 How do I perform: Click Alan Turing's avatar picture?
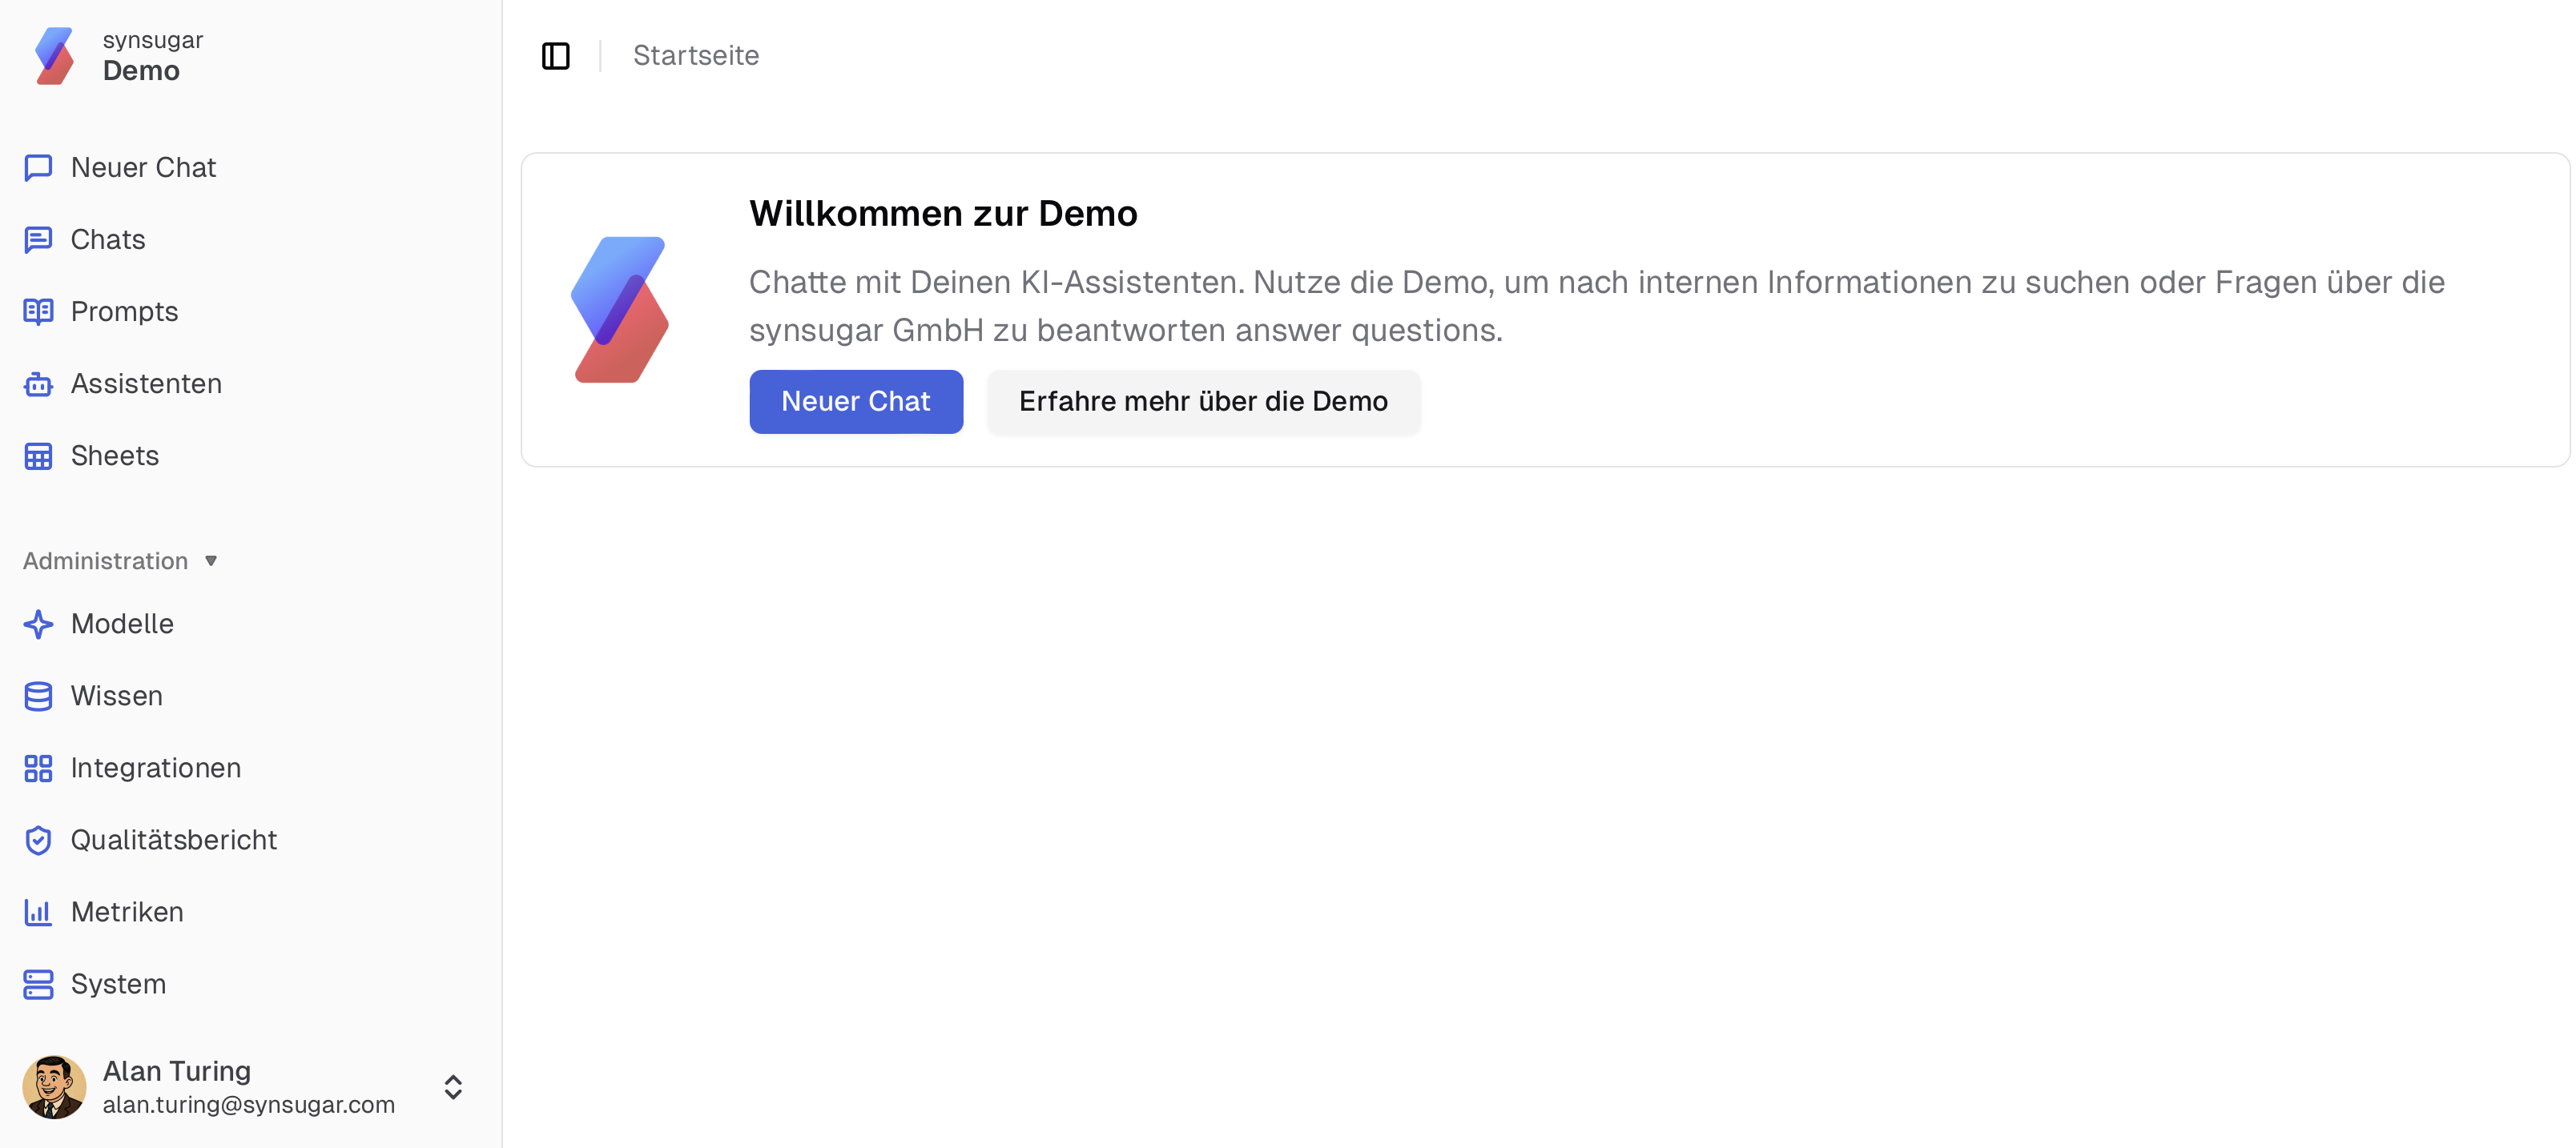coord(54,1087)
